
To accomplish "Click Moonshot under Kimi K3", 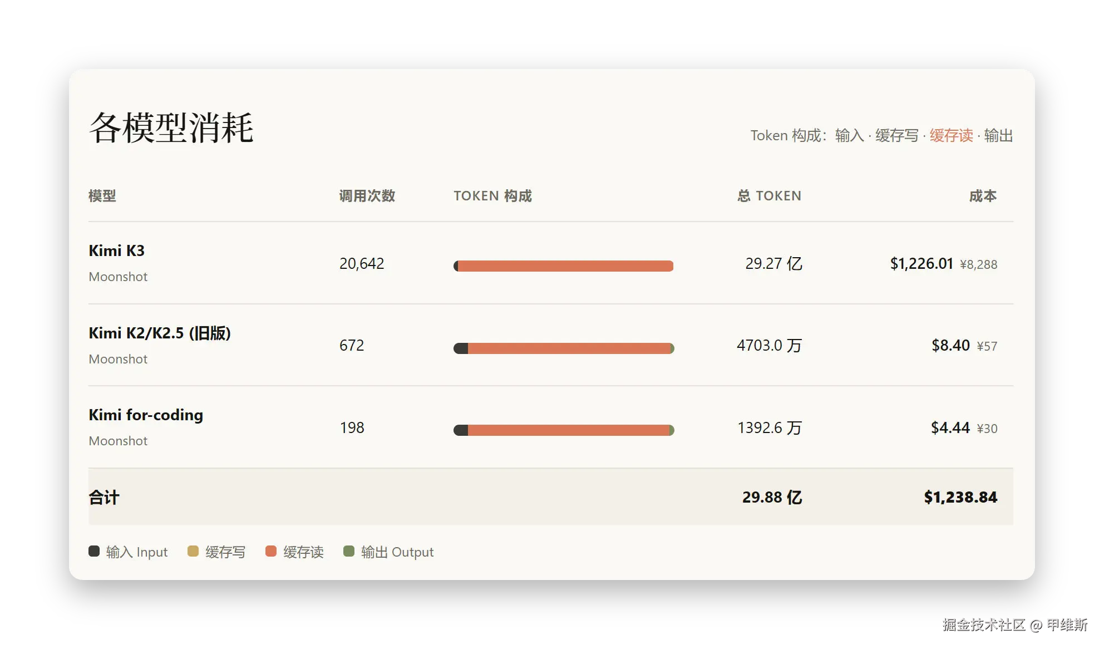I will [x=118, y=277].
